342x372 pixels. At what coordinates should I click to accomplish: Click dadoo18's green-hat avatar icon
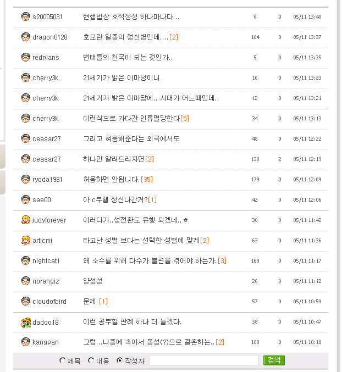click(x=25, y=322)
